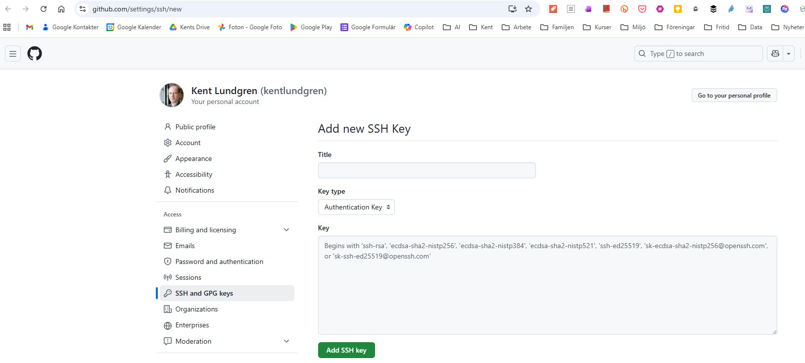Click the Pocket extension icon in toolbar
Viewport: 805px width, 363px height.
(642, 9)
